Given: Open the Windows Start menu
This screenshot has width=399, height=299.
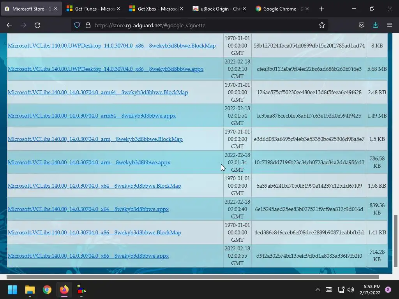Looking at the screenshot, I should [x=12, y=290].
